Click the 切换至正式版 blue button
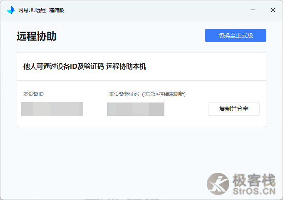This screenshot has height=200, width=283. point(236,35)
